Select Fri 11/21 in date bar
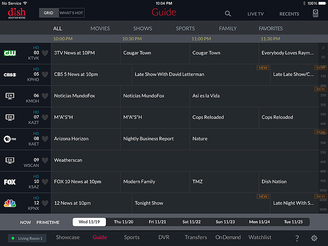328x246 pixels. (158, 222)
